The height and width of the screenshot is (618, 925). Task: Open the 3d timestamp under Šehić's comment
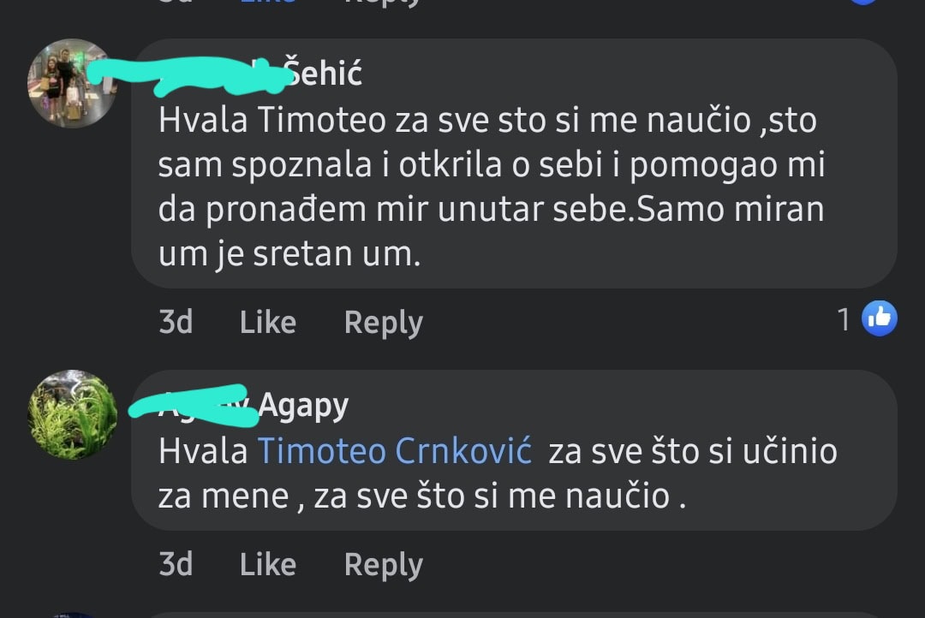pos(176,322)
